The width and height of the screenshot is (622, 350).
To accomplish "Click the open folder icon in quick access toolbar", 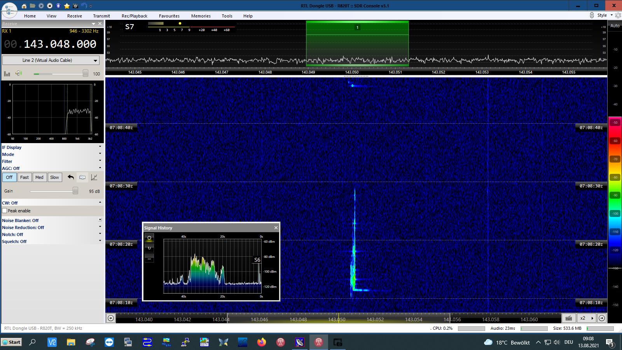I will [33, 6].
